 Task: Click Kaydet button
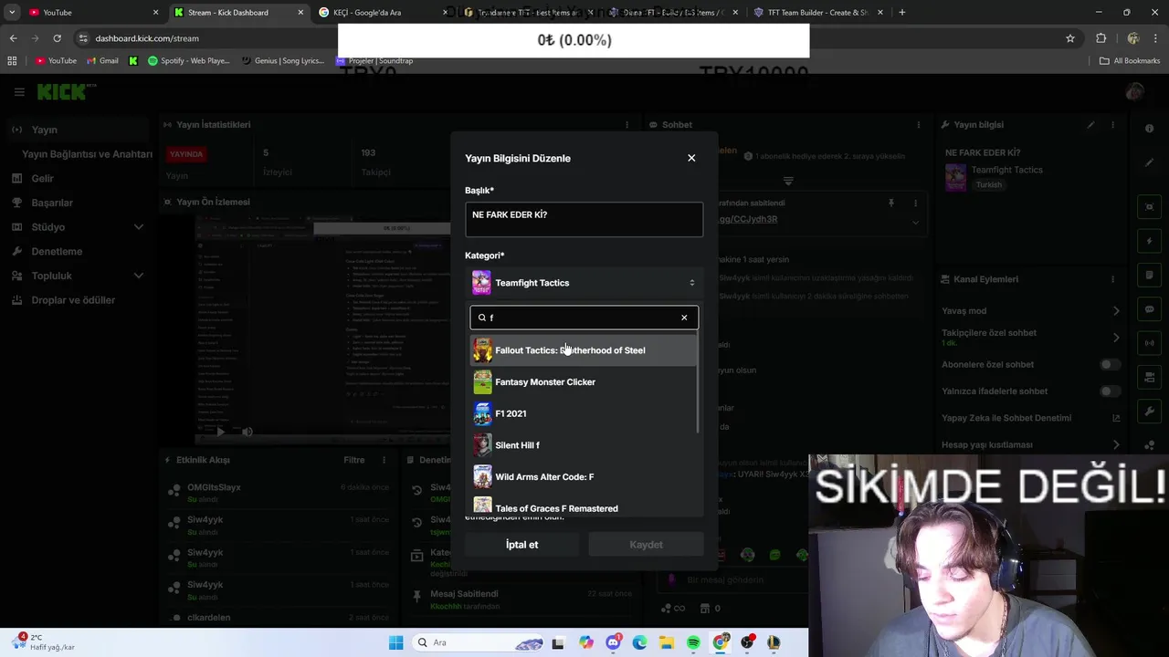pyautogui.click(x=646, y=545)
